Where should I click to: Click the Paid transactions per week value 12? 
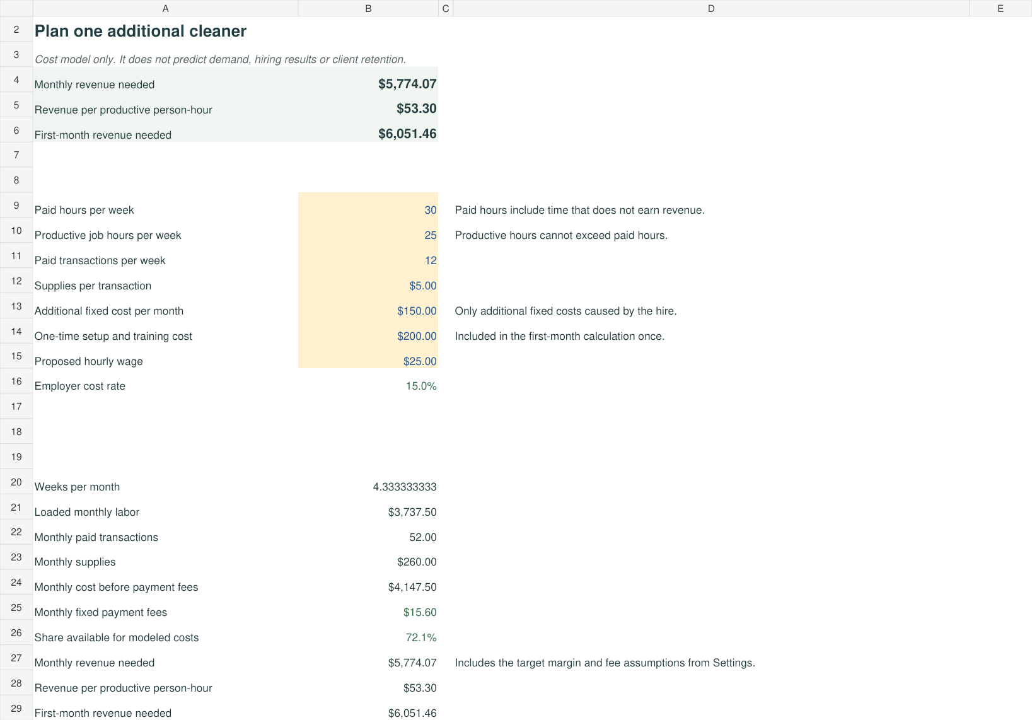[x=368, y=255]
